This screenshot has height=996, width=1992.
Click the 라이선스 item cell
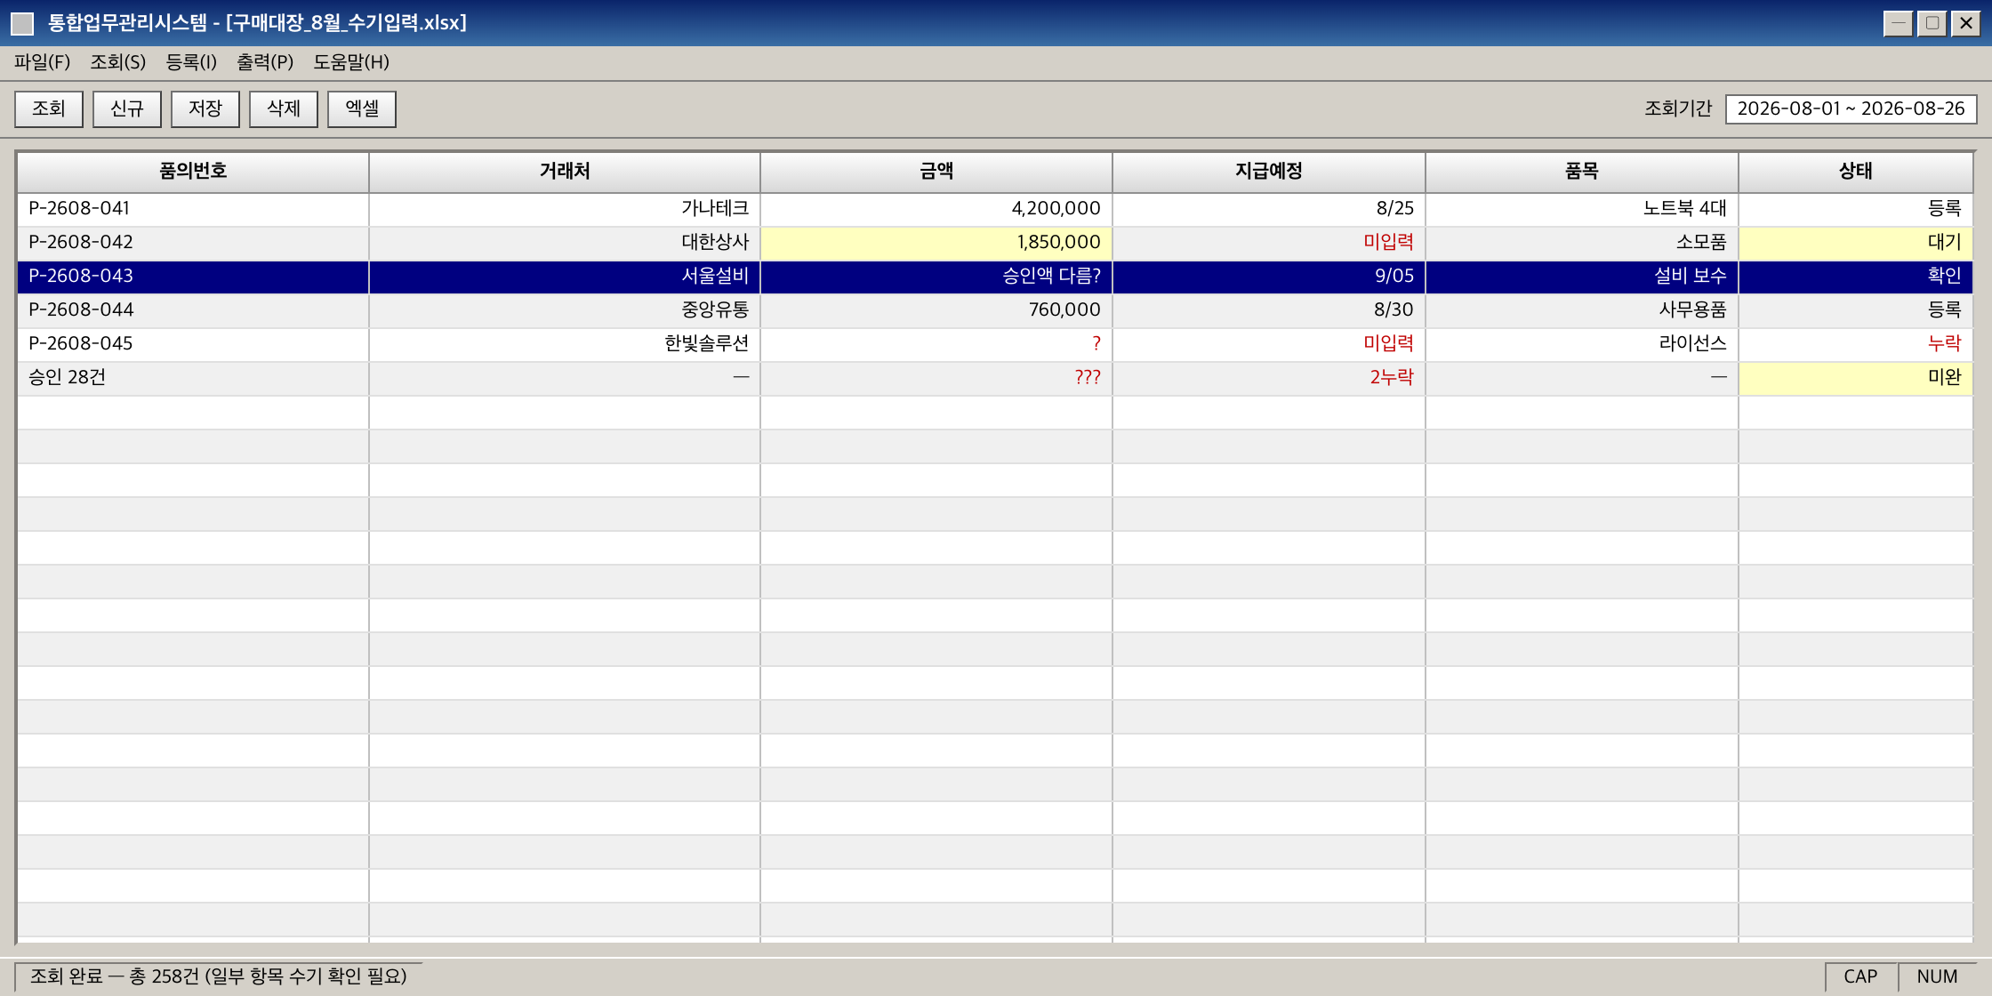tap(1582, 344)
